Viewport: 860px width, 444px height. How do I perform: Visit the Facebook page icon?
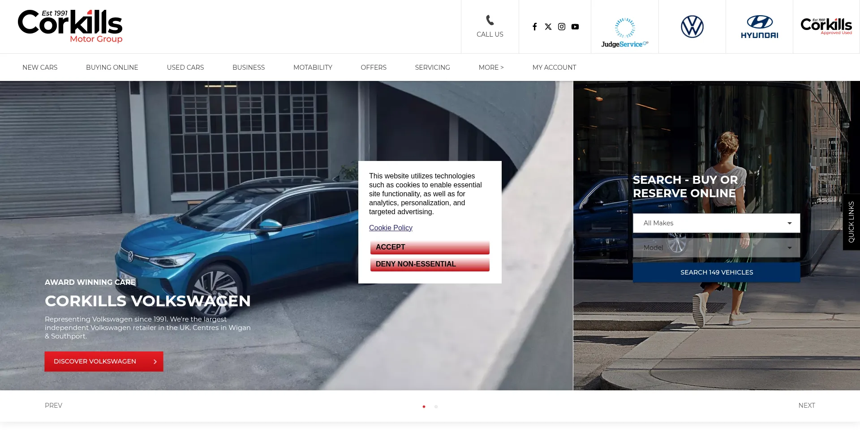coord(535,27)
